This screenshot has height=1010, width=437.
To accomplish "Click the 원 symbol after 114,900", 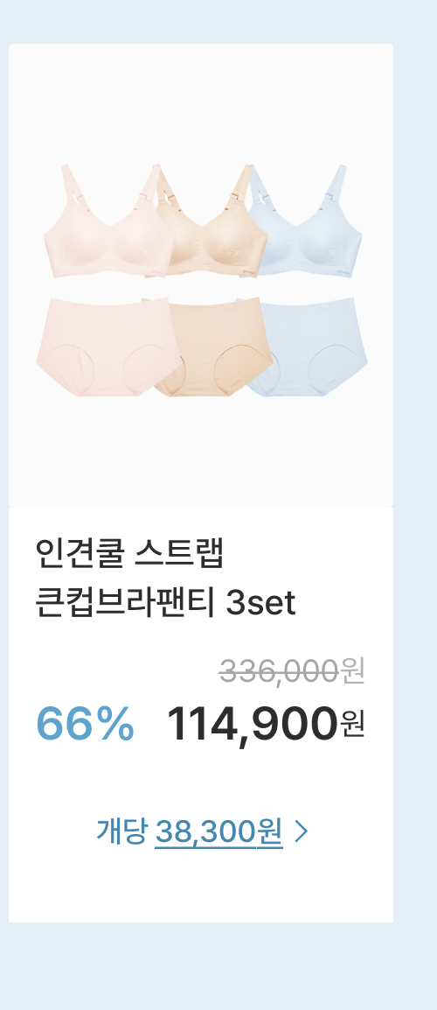I will 352,724.
